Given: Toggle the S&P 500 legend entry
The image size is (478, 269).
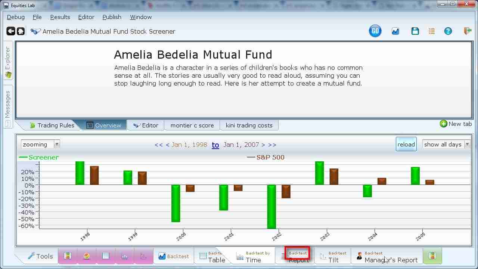Looking at the screenshot, I should 266,157.
